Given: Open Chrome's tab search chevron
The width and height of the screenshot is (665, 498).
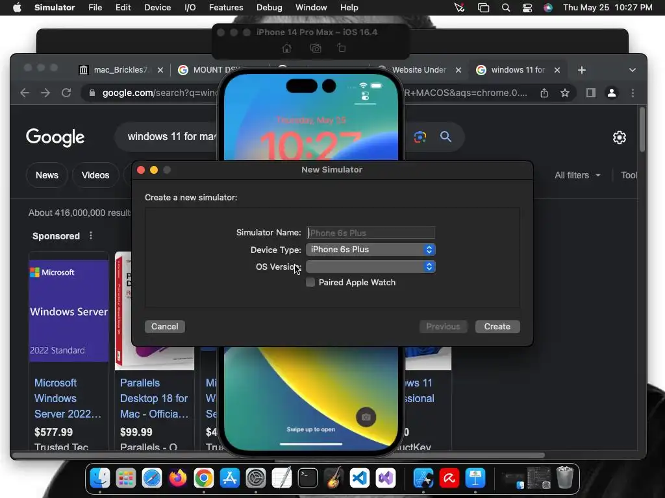Looking at the screenshot, I should point(632,70).
